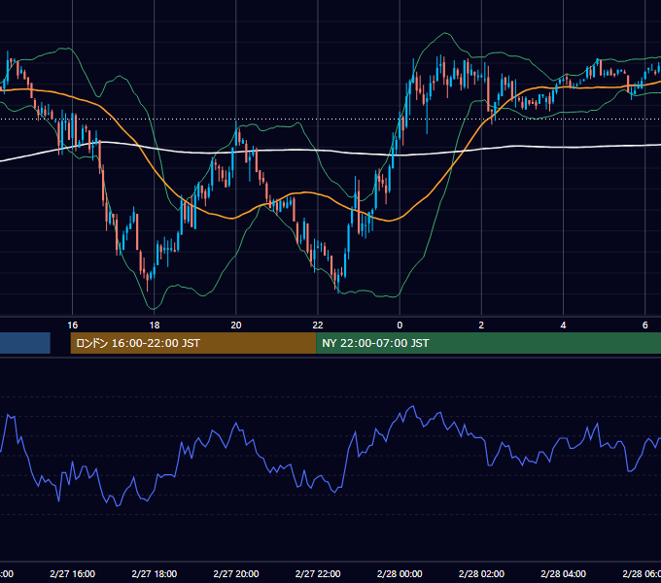Select the London 16:00-22:00 JST session bar
661x583 pixels.
click(x=193, y=343)
